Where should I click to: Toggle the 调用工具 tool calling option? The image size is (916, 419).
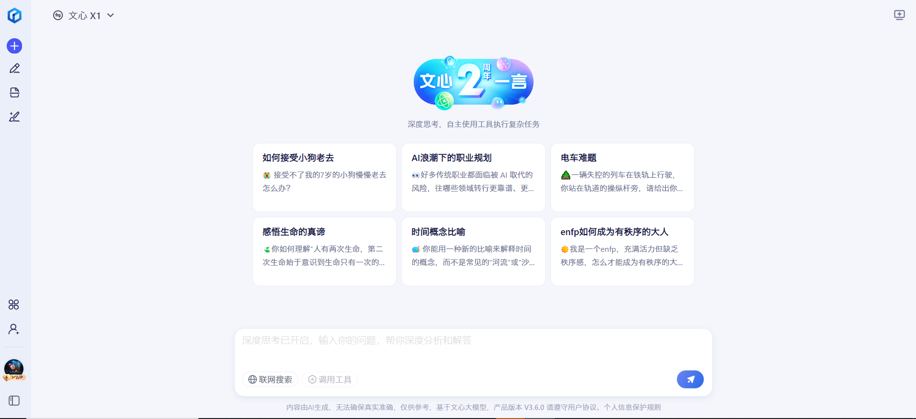point(330,379)
